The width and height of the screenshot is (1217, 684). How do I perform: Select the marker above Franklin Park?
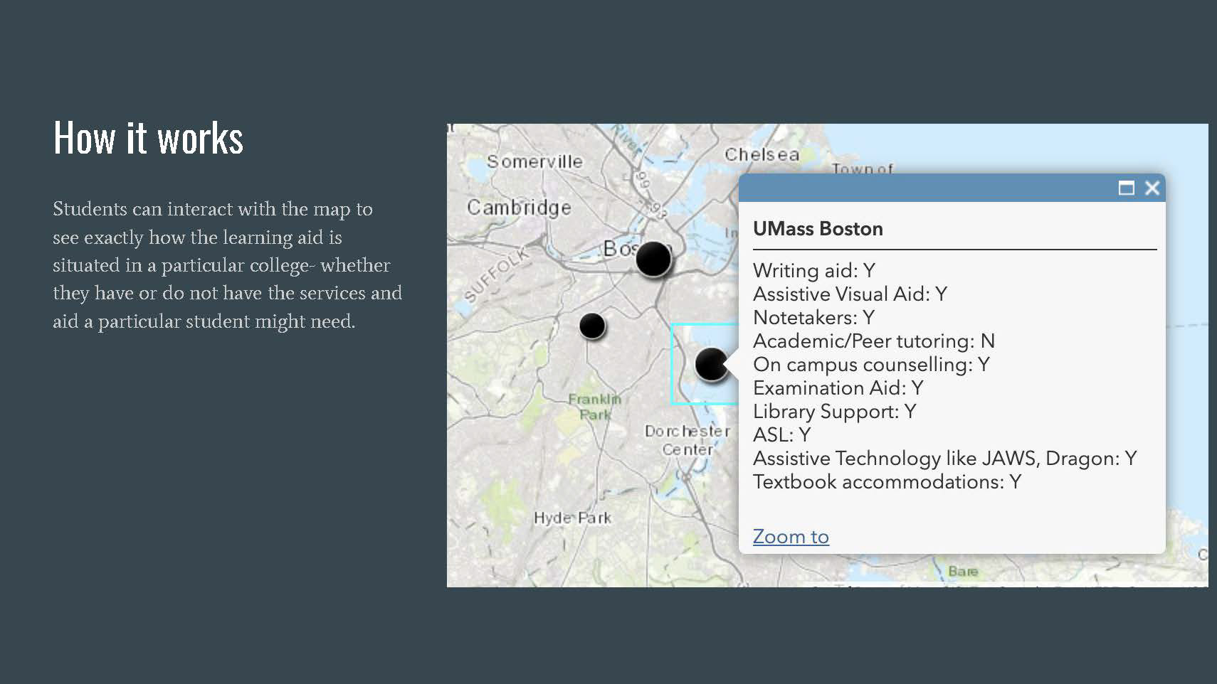(x=592, y=326)
